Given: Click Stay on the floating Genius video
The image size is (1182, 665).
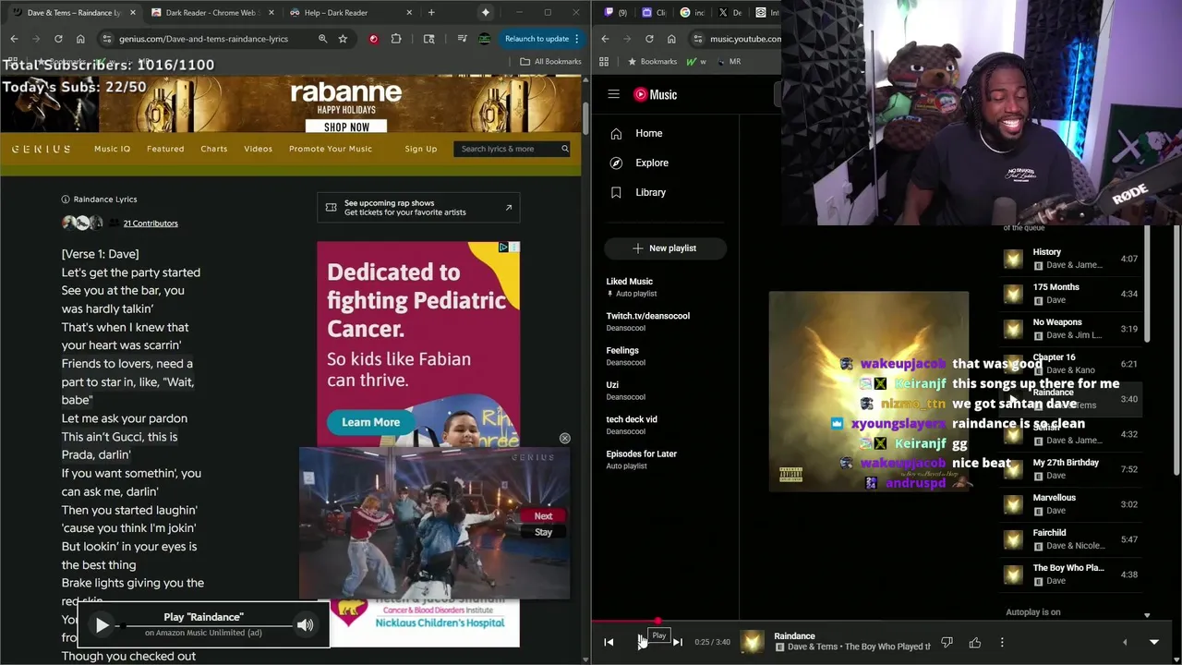Looking at the screenshot, I should point(543,532).
